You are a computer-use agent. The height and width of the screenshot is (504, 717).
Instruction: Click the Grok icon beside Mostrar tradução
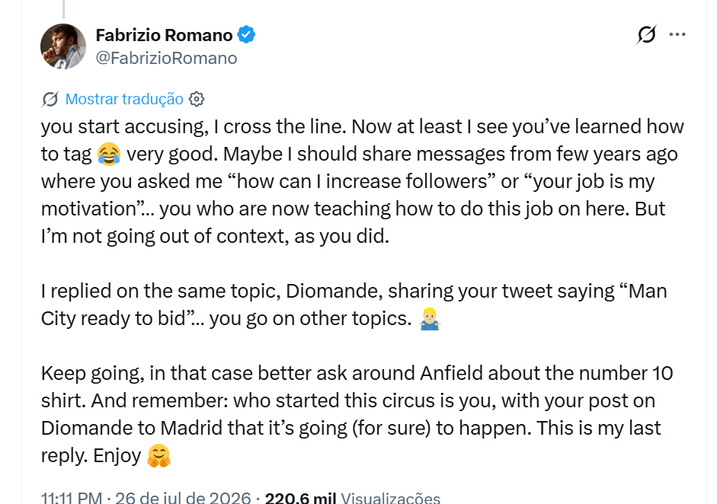click(50, 99)
